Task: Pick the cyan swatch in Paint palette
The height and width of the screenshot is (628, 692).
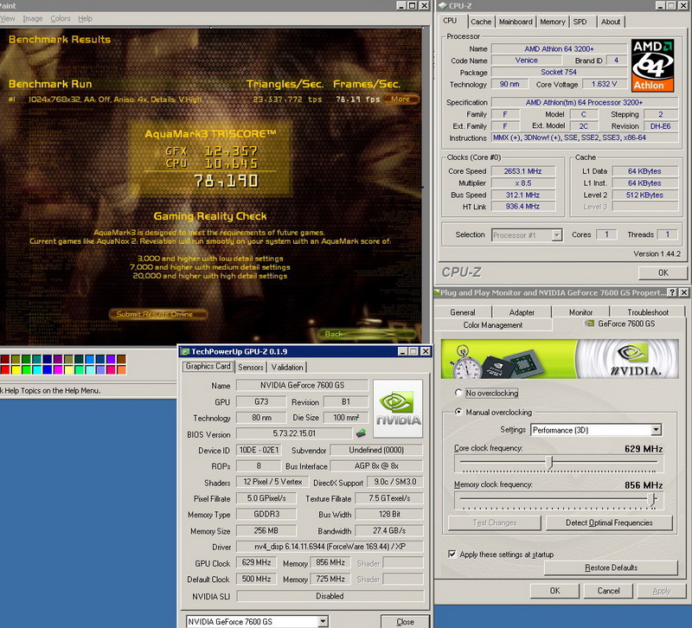Action: [x=37, y=369]
